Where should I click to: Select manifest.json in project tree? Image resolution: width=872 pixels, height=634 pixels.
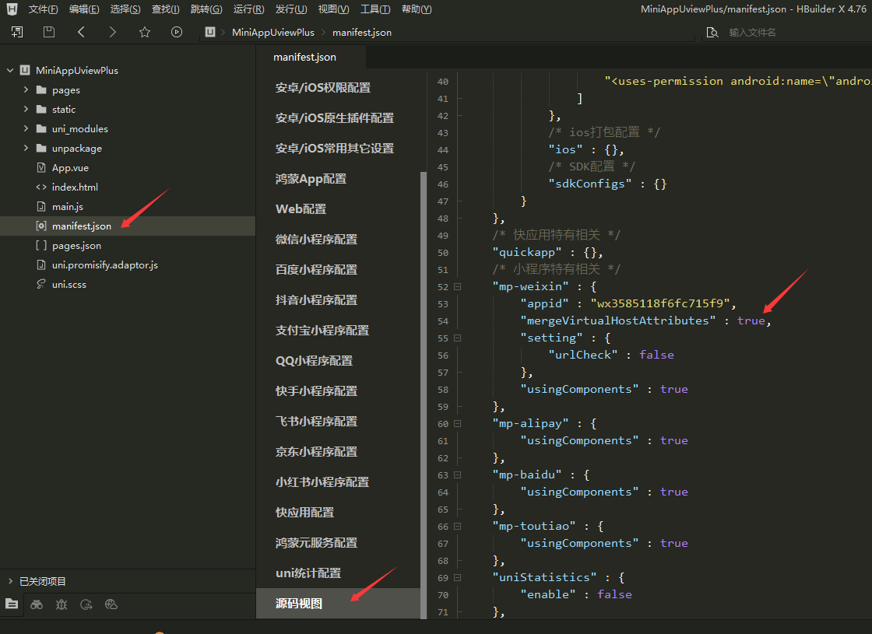pos(128,226)
